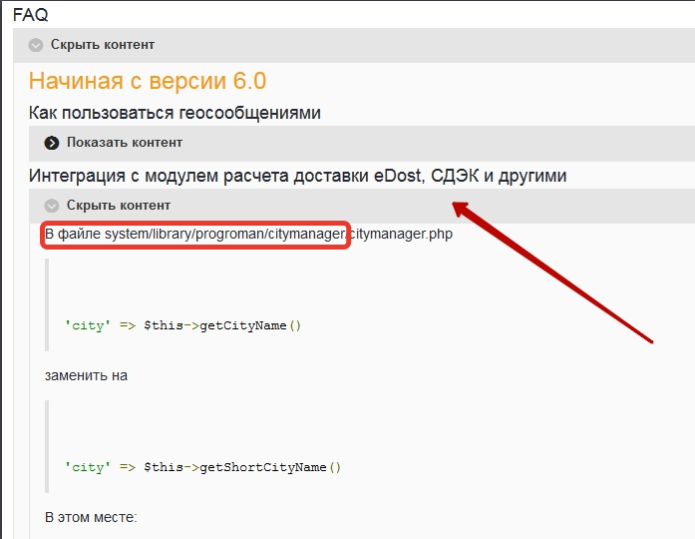Expand Показать контент under геосообщениями heading
Image resolution: width=695 pixels, height=539 pixels.
[x=124, y=143]
